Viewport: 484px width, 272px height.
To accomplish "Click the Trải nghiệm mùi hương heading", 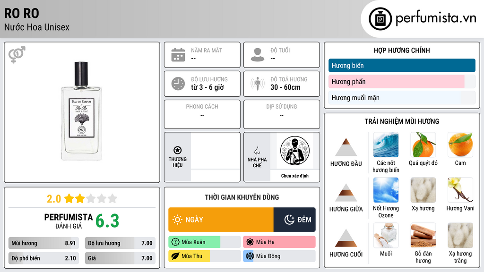I will [x=402, y=121].
